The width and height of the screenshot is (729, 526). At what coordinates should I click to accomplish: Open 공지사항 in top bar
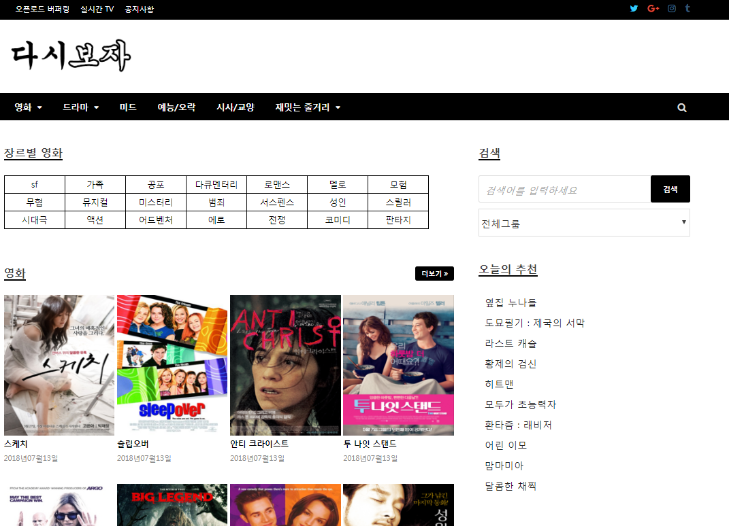click(x=140, y=10)
